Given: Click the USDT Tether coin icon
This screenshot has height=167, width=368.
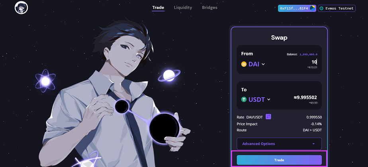Looking at the screenshot, I should (244, 100).
